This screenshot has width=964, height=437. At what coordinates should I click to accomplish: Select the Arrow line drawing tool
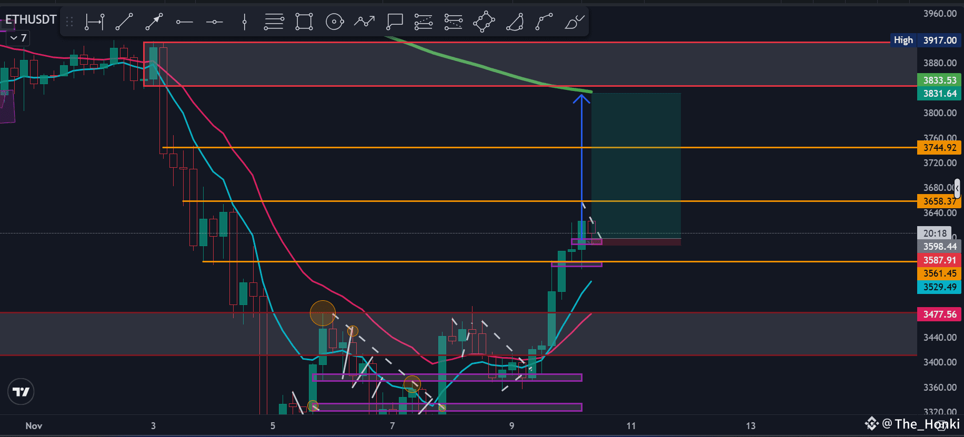coord(154,22)
